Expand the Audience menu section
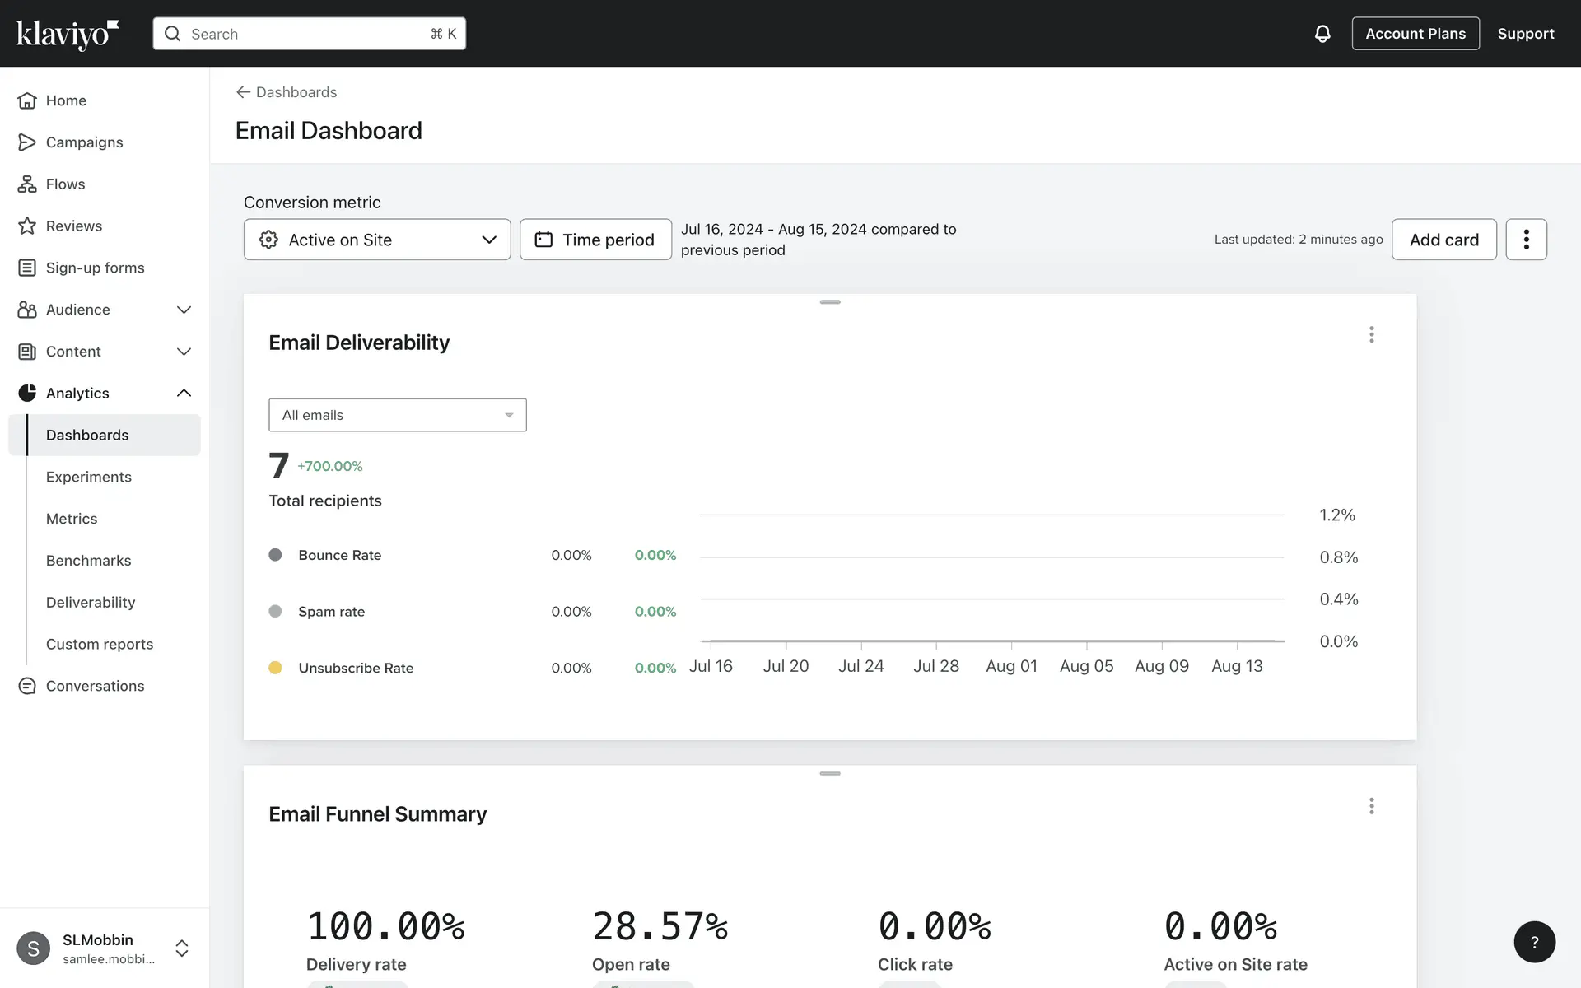This screenshot has height=988, width=1581. (184, 310)
